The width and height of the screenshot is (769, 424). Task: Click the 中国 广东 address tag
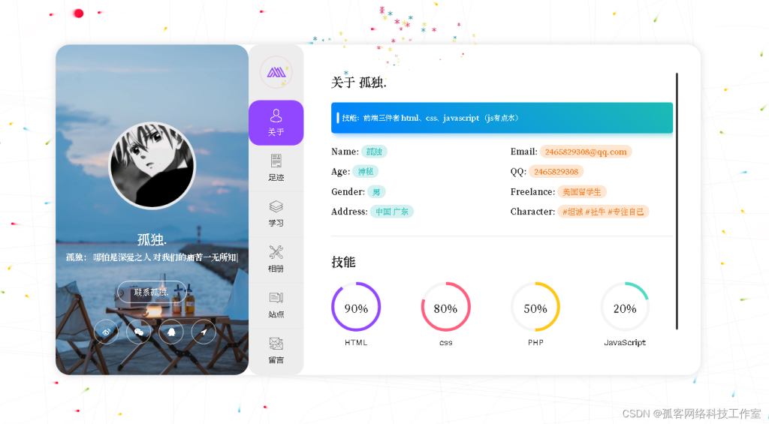tap(391, 212)
